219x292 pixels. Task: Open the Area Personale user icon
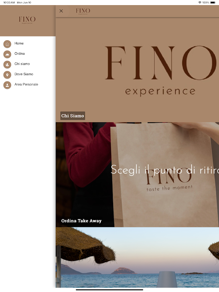[x=7, y=85]
